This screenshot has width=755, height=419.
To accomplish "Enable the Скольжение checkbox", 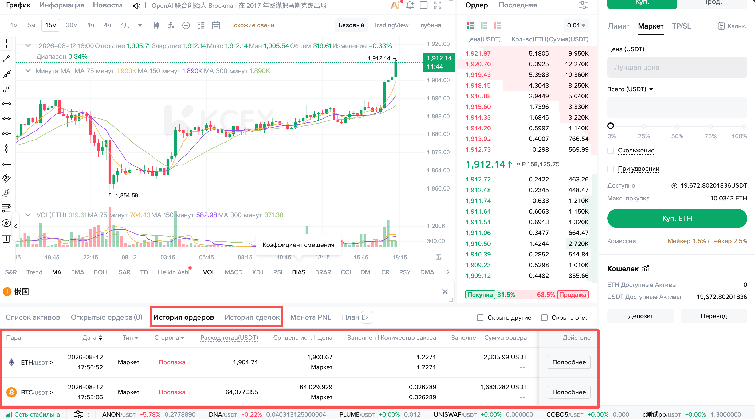I will 611,151.
